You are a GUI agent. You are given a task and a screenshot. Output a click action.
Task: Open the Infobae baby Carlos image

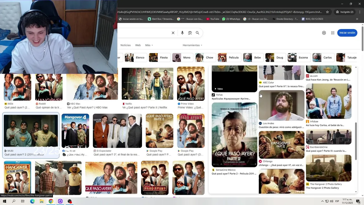click(x=329, y=101)
